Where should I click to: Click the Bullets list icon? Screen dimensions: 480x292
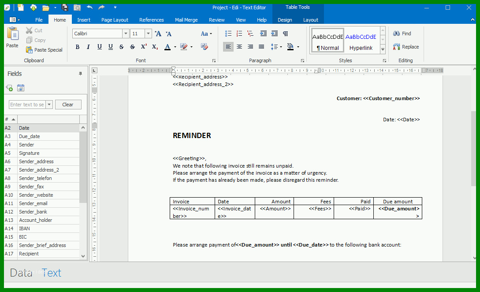228,34
